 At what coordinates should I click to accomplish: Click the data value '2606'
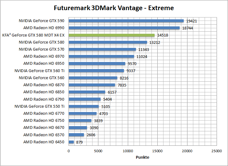91,135
